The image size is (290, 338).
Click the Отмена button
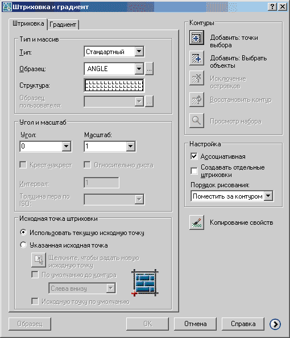tap(195, 324)
